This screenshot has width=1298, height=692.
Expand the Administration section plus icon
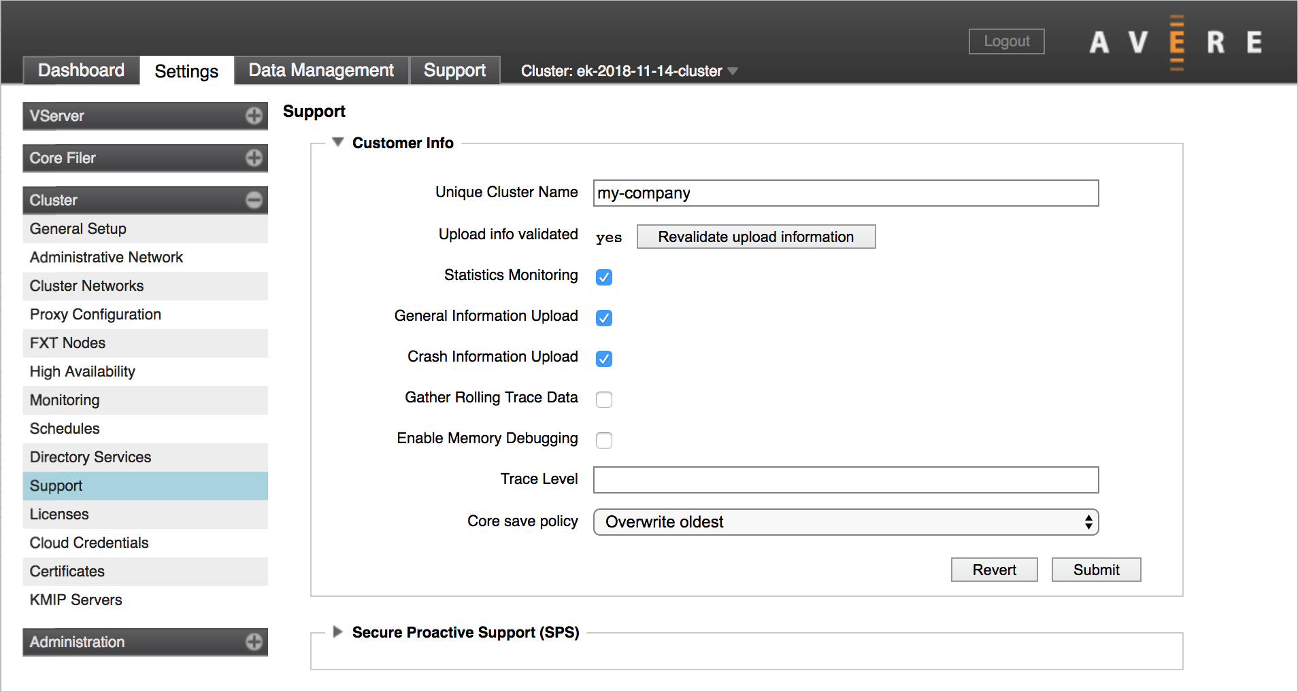(254, 642)
